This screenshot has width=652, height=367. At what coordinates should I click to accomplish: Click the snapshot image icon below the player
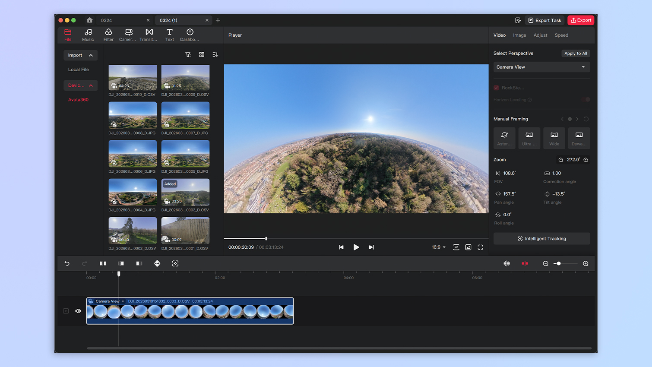(x=468, y=247)
